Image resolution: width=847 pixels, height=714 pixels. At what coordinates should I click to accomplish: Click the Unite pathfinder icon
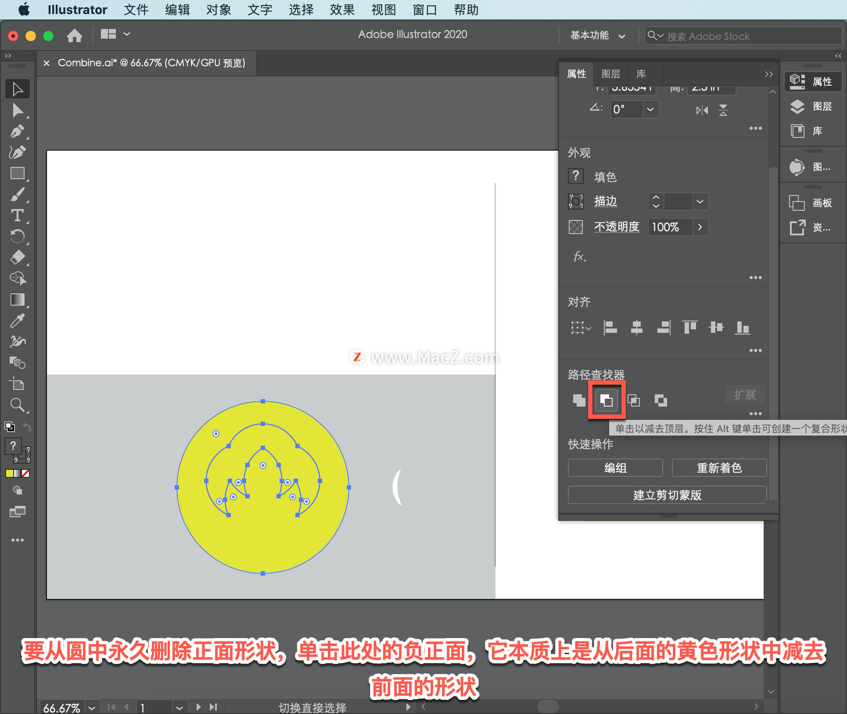point(579,400)
